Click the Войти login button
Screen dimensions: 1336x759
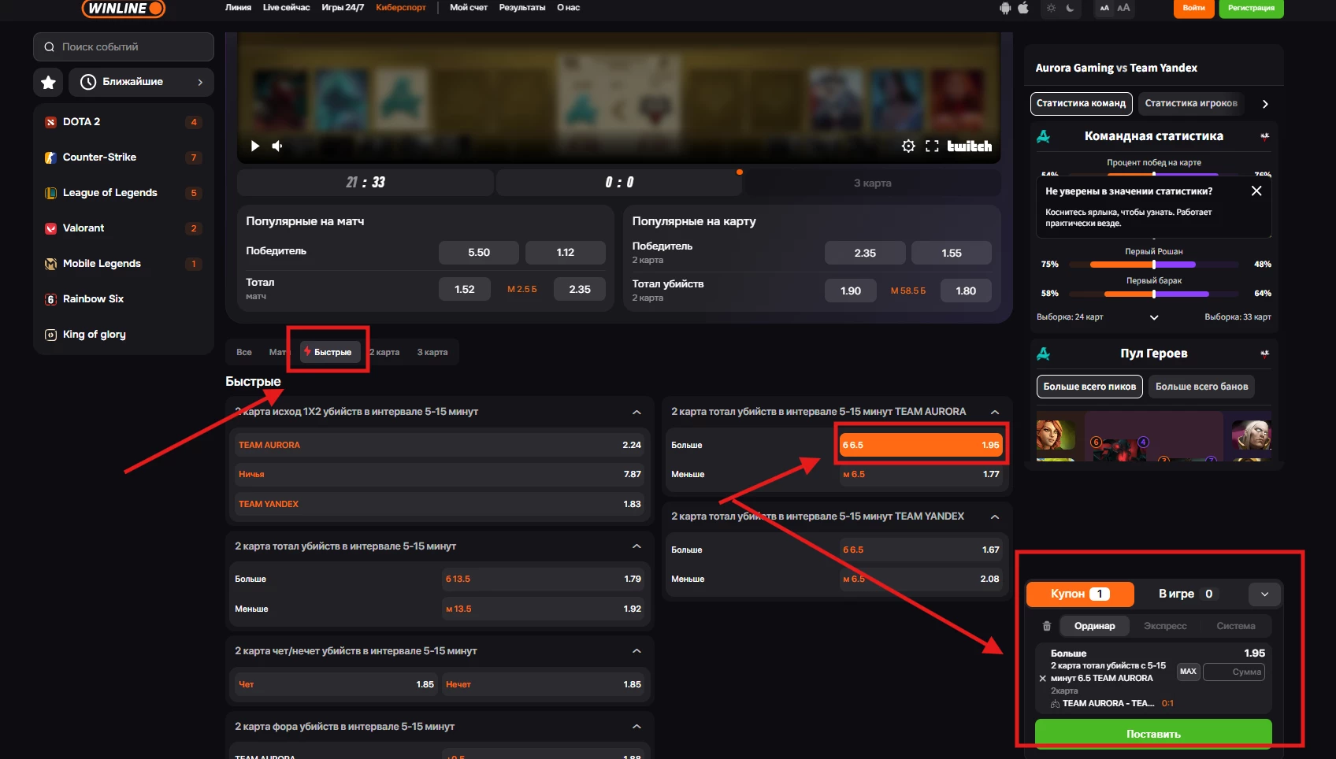pyautogui.click(x=1193, y=8)
